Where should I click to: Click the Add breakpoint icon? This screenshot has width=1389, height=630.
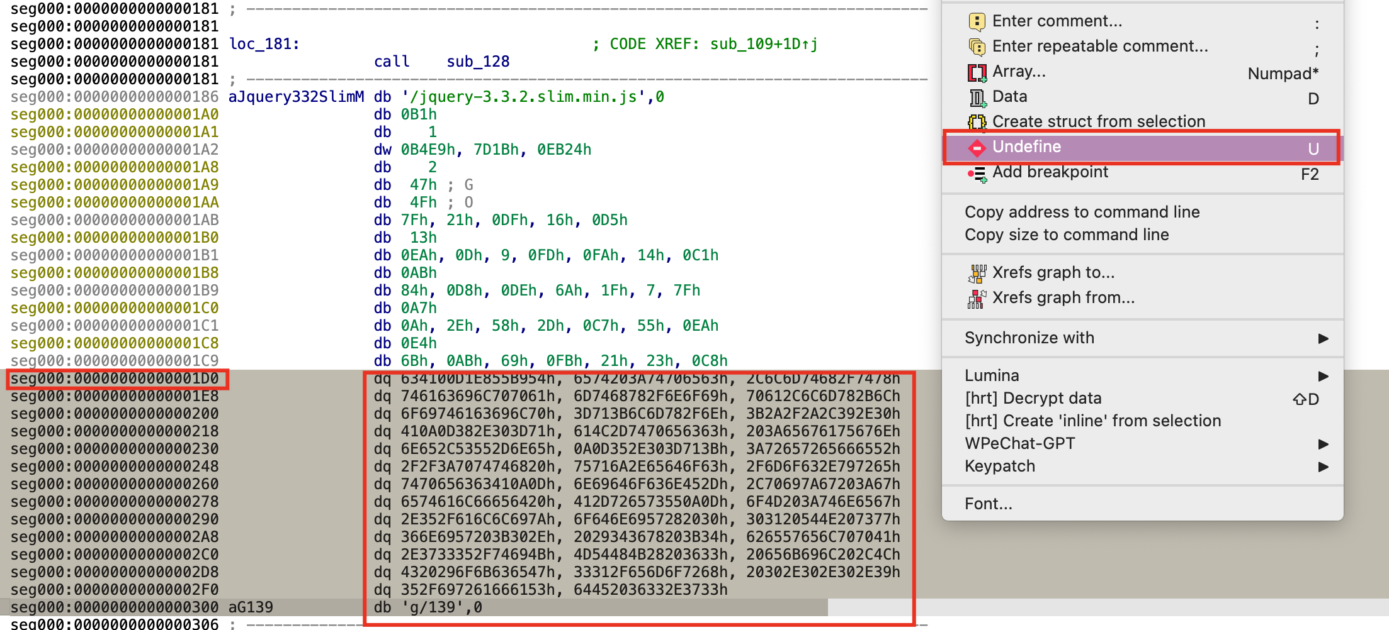[x=976, y=173]
